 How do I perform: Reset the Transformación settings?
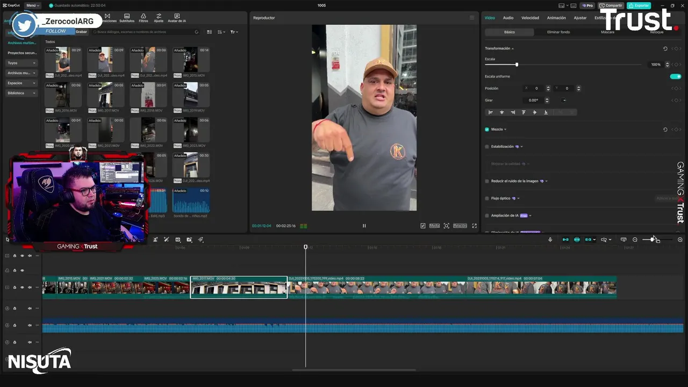coord(665,48)
